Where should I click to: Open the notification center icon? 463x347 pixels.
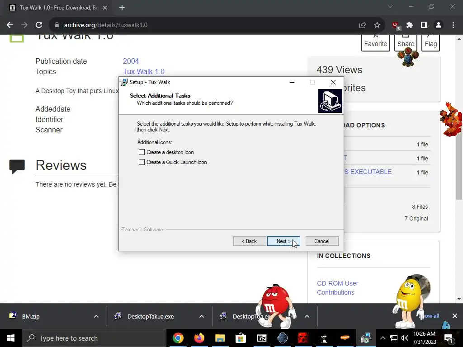[449, 338]
